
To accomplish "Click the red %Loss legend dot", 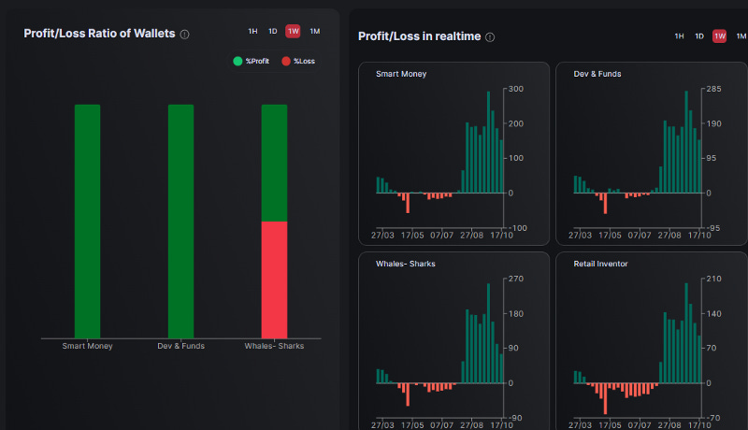I will point(286,61).
